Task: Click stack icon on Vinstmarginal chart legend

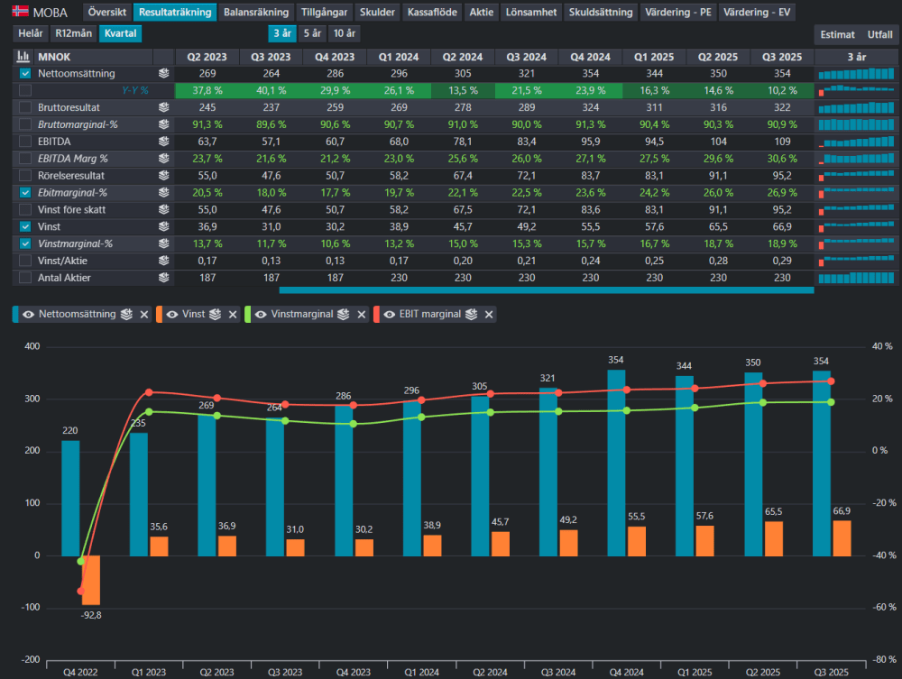Action: point(344,314)
